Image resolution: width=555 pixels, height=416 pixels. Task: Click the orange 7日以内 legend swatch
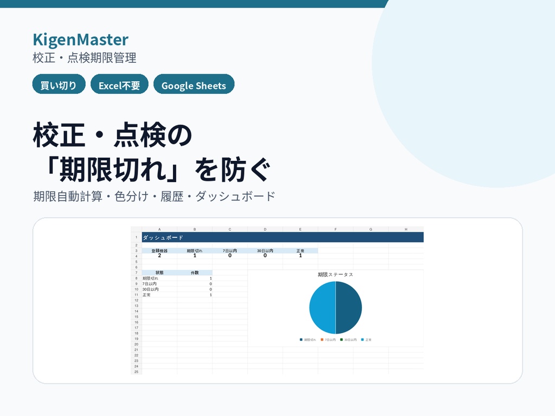[x=322, y=340]
